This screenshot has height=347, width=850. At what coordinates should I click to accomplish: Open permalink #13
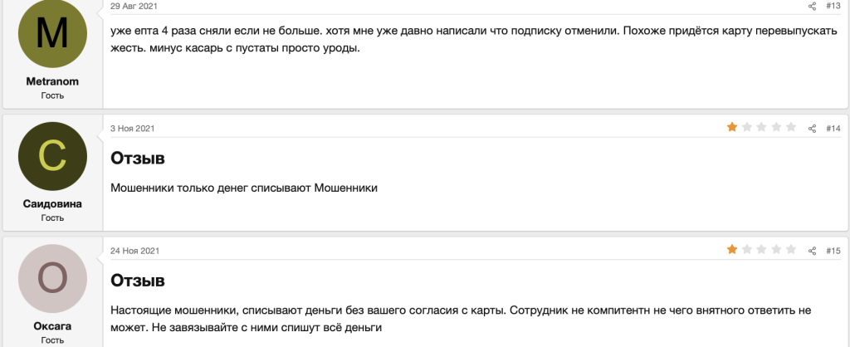(833, 6)
